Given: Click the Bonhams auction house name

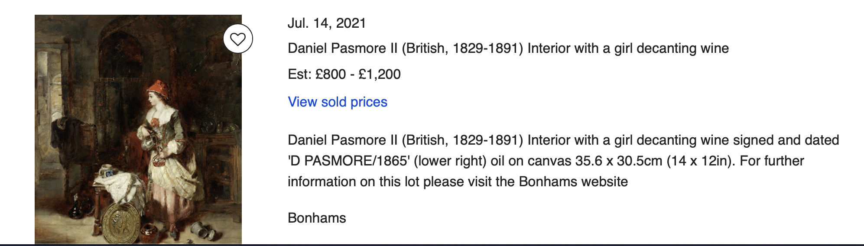Looking at the screenshot, I should point(317,218).
